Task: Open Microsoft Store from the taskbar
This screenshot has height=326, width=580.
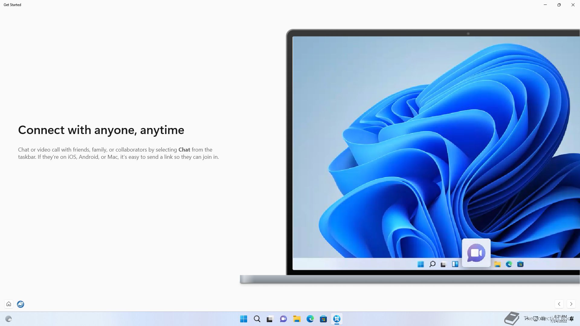Action: pyautogui.click(x=323, y=319)
